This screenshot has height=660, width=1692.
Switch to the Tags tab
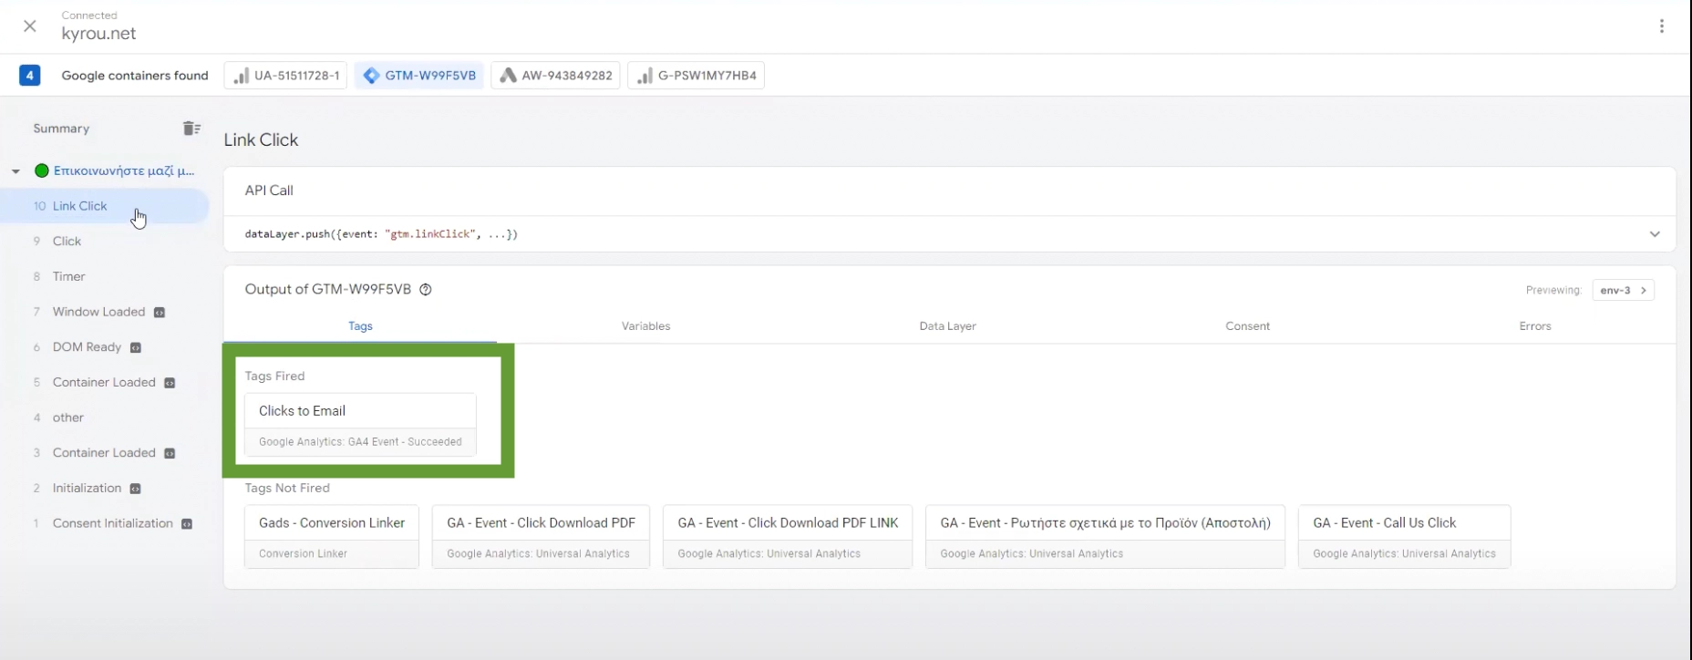(360, 326)
